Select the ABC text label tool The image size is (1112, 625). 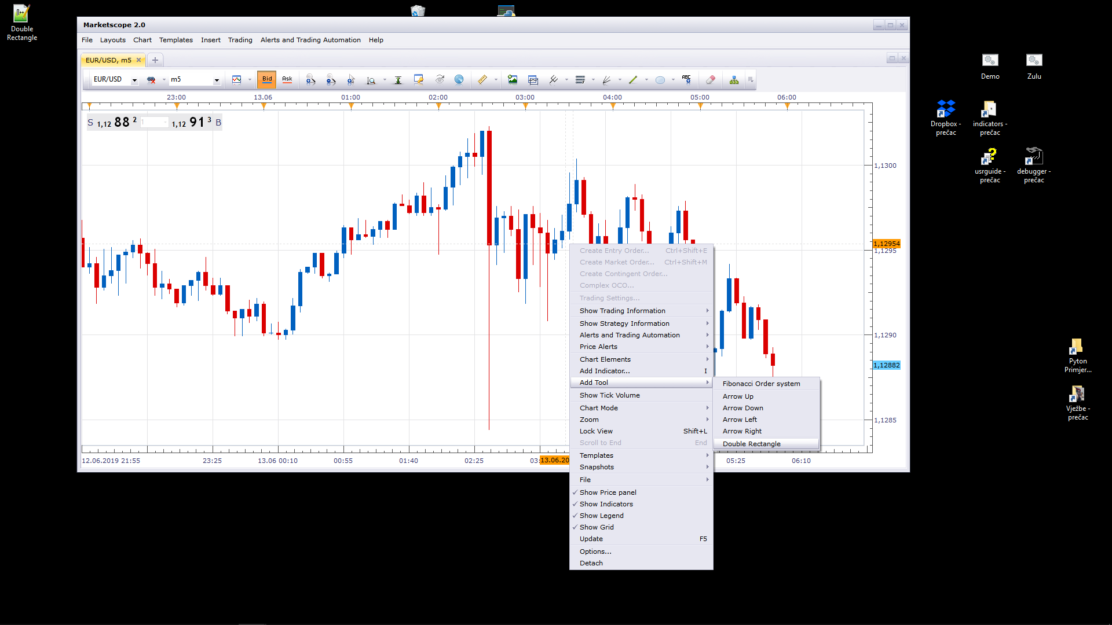point(686,80)
